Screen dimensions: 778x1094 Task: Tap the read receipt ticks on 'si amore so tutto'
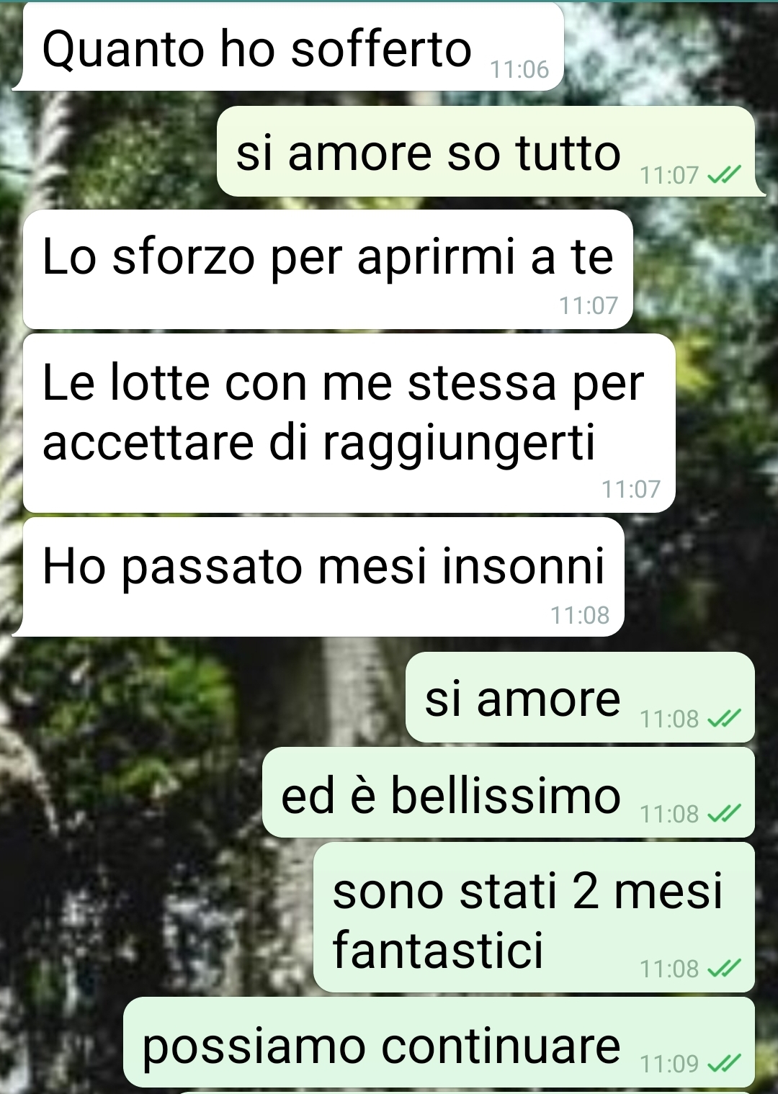[x=724, y=175]
